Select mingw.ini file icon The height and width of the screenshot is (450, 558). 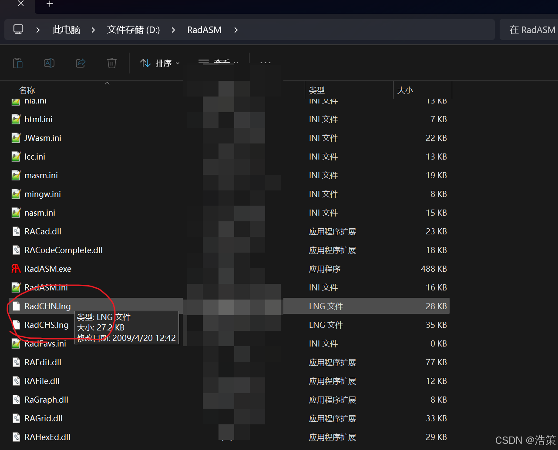[16, 194]
